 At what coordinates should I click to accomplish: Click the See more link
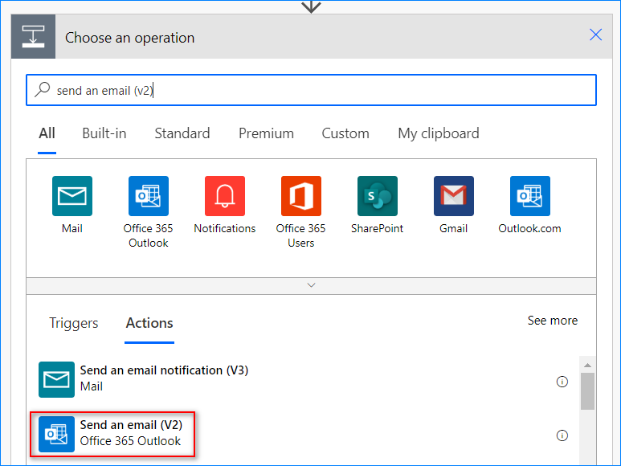[x=553, y=321]
